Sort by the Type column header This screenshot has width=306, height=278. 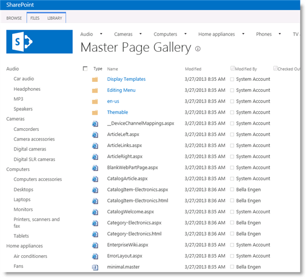98,69
